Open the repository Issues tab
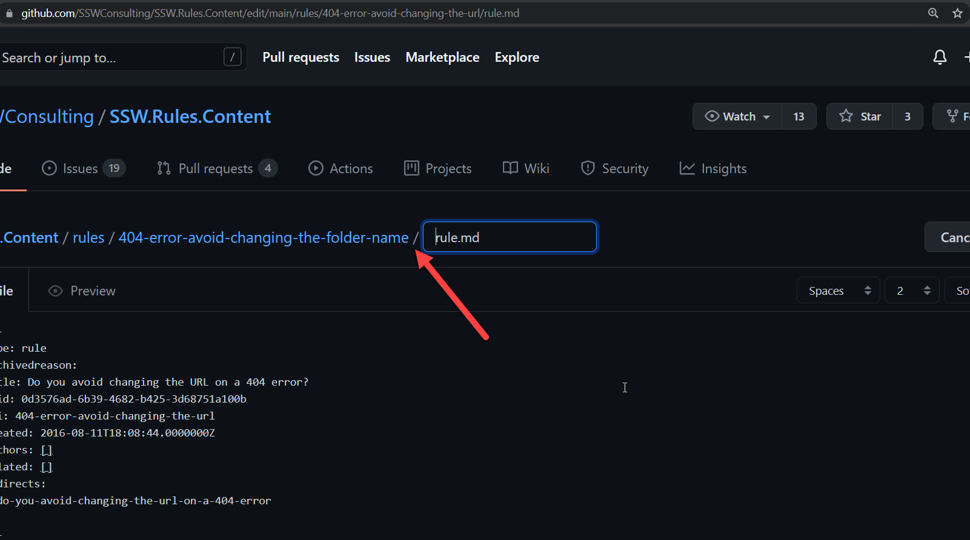 pos(83,168)
